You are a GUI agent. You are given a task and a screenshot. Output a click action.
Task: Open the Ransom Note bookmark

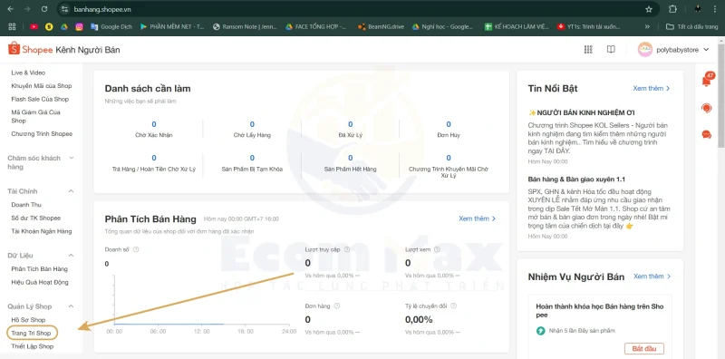point(245,27)
